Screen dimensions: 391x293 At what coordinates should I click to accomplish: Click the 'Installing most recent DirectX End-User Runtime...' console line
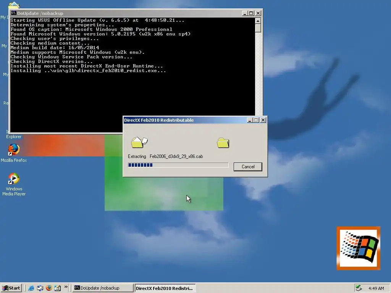tap(87, 66)
